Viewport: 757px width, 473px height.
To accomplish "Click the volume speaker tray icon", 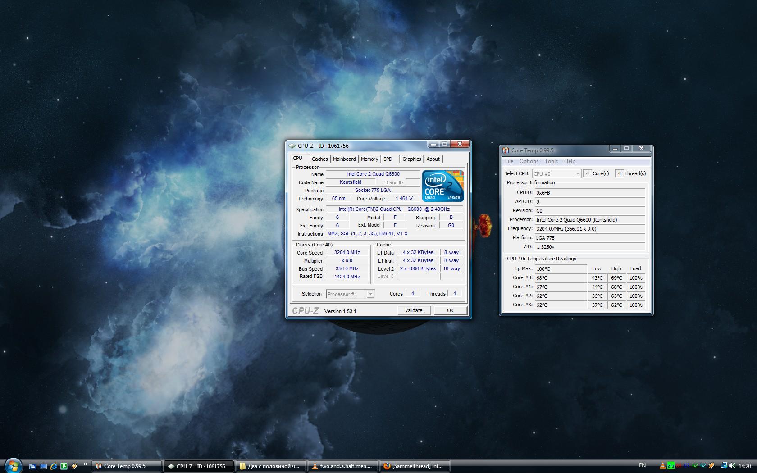I will pos(732,466).
